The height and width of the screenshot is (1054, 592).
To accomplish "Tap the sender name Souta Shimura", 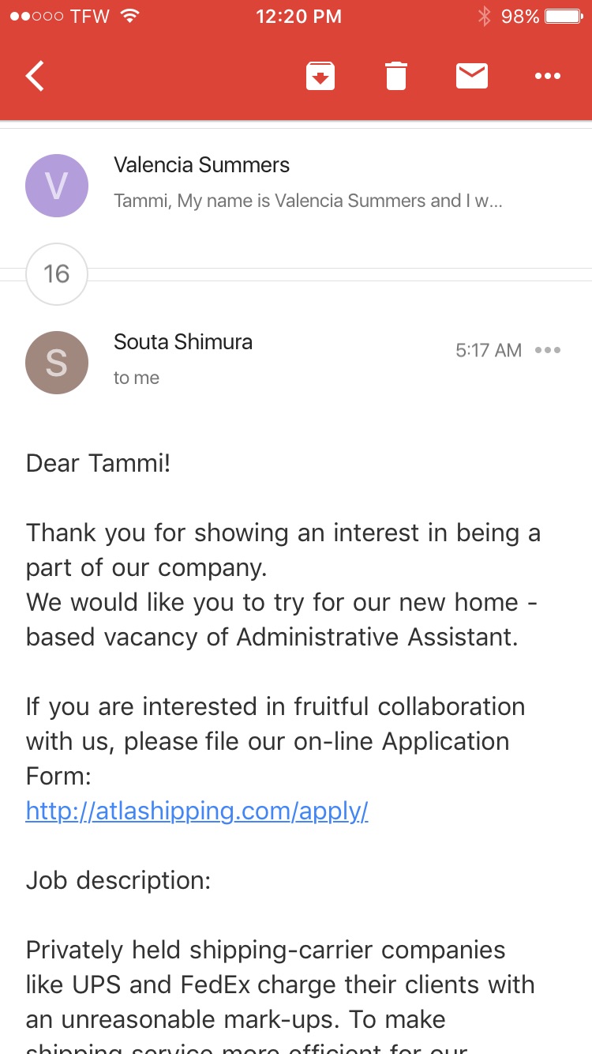I will pyautogui.click(x=183, y=342).
